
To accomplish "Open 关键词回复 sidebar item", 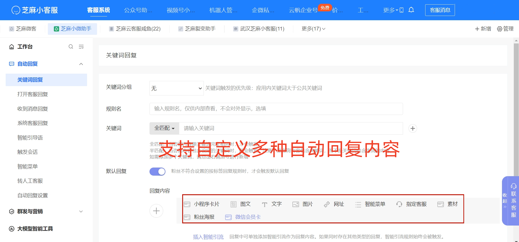I will pos(46,80).
